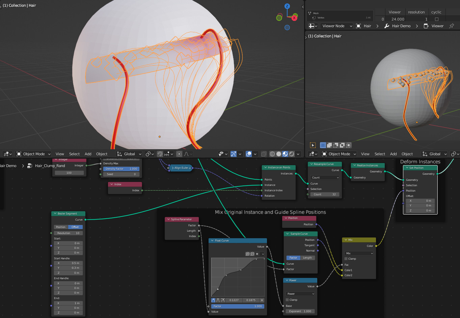The width and height of the screenshot is (460, 318).
Task: Open Select menu in left viewport
Action: point(74,154)
